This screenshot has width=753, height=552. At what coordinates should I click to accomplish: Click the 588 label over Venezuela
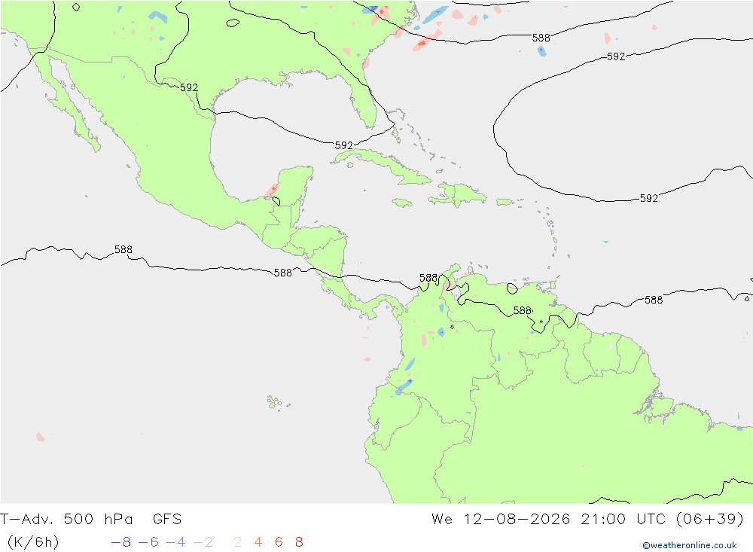[522, 310]
